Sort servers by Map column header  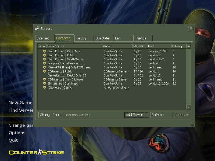(x=159, y=46)
